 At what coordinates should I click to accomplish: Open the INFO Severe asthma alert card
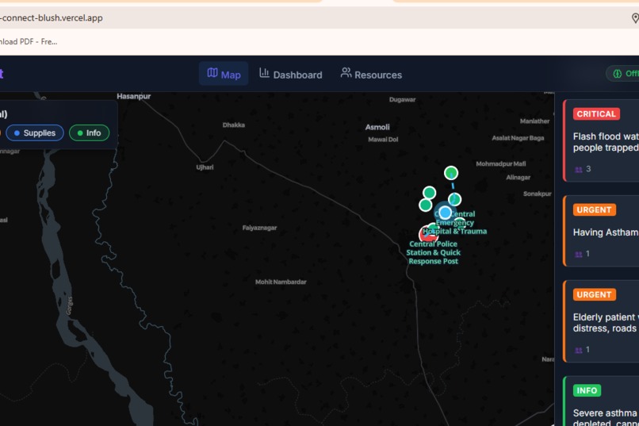[x=601, y=401]
